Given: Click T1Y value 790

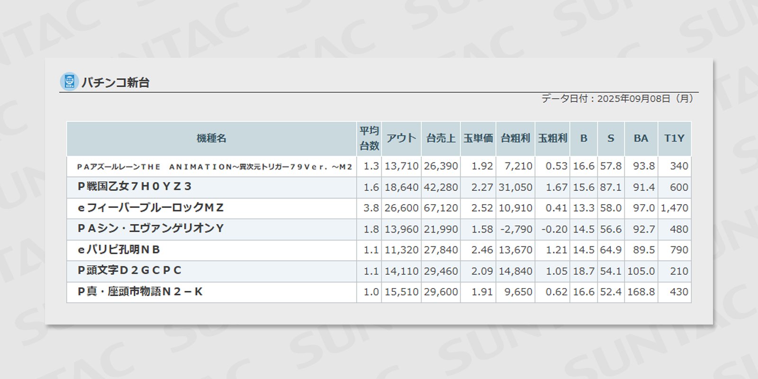Looking at the screenshot, I should tap(679, 250).
